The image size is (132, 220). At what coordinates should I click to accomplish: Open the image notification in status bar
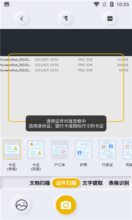coord(7,4)
